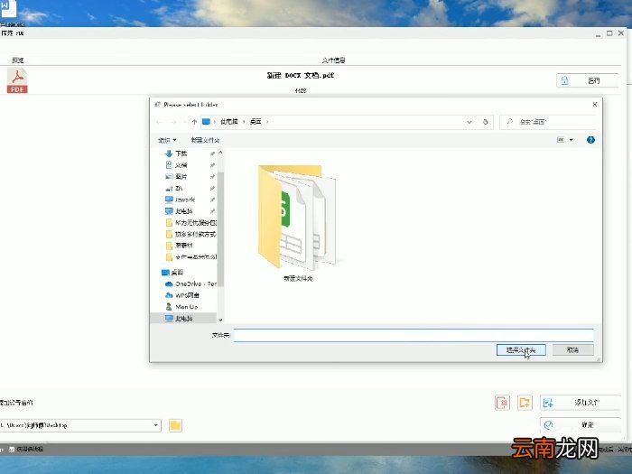Viewport: 632px width, 474px height.
Task: Select 文档 in the navigation pane
Action: pos(181,165)
